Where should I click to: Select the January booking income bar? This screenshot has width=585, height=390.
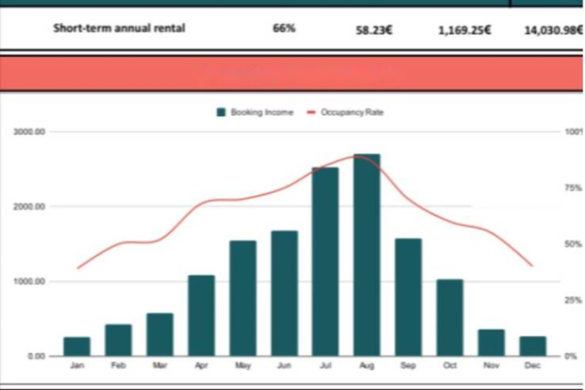pos(77,346)
